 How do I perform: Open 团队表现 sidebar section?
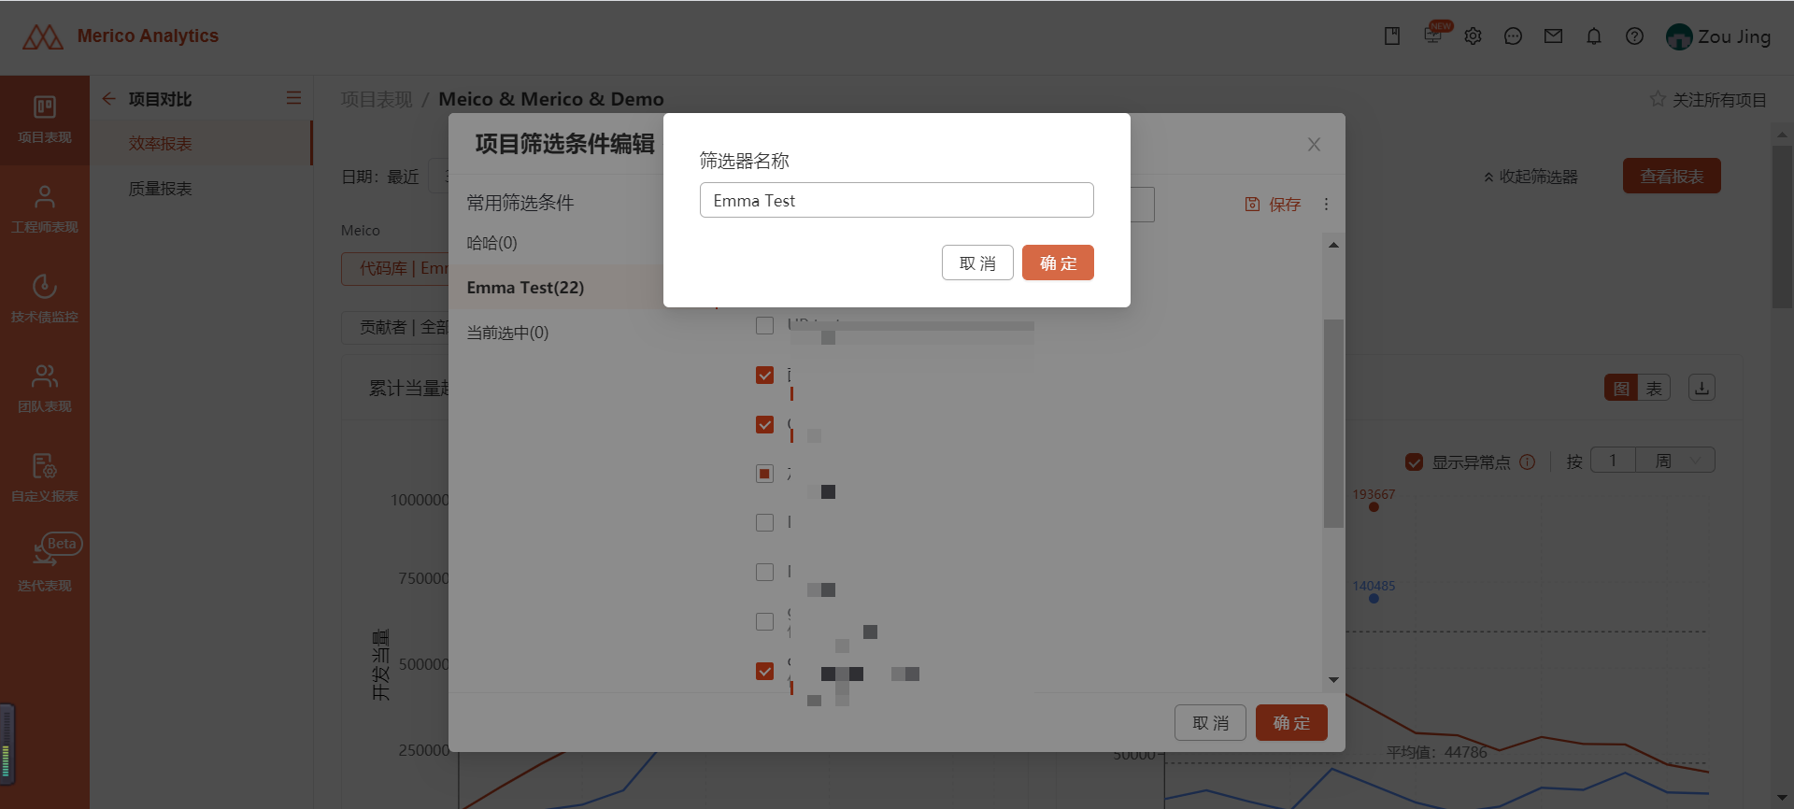pyautogui.click(x=45, y=390)
